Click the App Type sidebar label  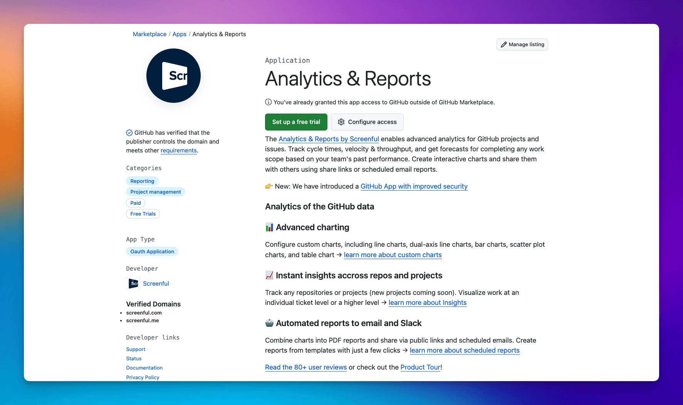[x=140, y=239]
